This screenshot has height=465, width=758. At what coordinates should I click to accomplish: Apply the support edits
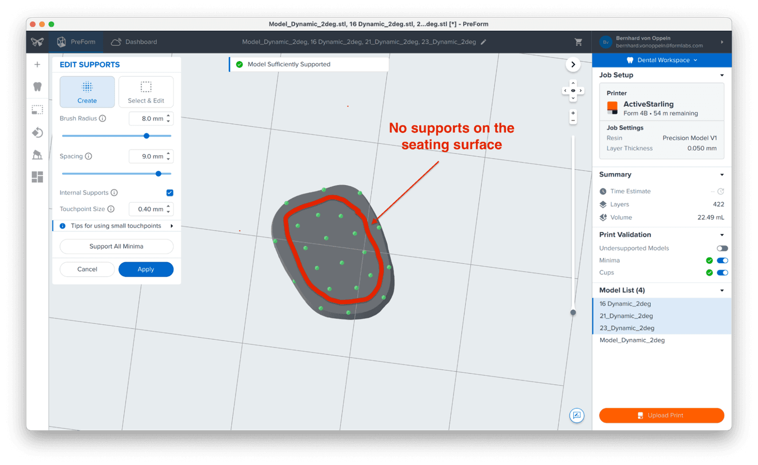(x=146, y=269)
